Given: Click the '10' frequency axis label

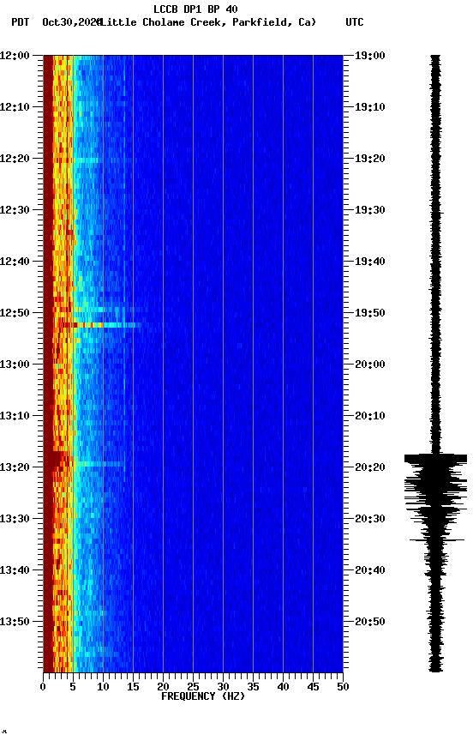Looking at the screenshot, I should pos(103,688).
